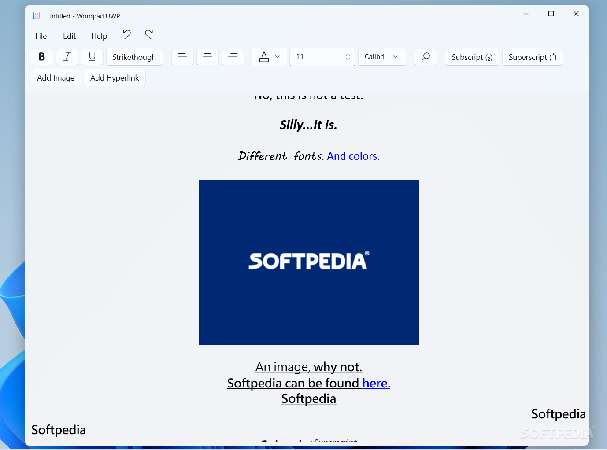The height and width of the screenshot is (450, 607).
Task: Click the Add Hyperlink button
Action: point(115,77)
